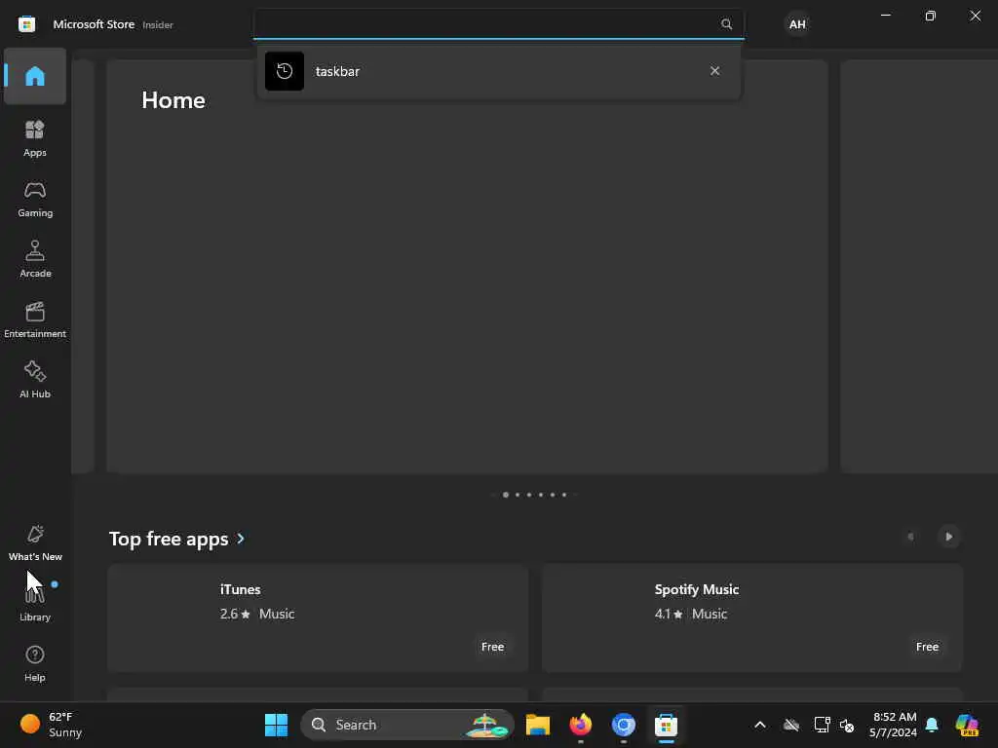Open the Apps section

pos(35,138)
